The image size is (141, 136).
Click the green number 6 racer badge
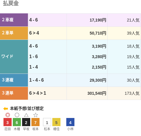click(17, 122)
